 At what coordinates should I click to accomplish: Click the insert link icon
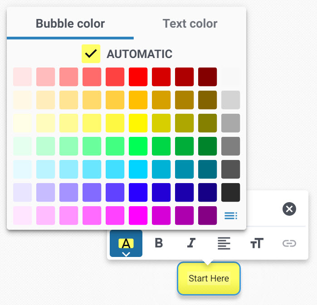(x=289, y=243)
